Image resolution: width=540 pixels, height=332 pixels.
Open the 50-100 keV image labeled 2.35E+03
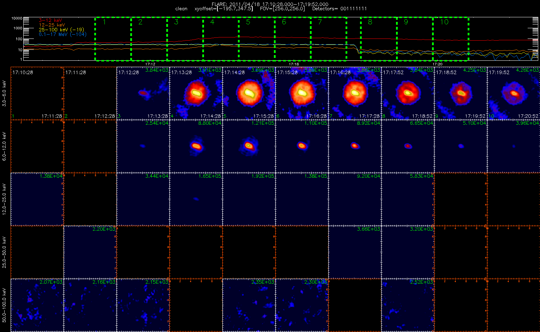coord(249,305)
